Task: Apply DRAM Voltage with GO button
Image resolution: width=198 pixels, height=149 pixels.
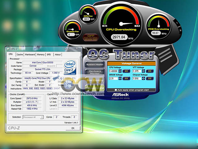Action: tap(126, 79)
